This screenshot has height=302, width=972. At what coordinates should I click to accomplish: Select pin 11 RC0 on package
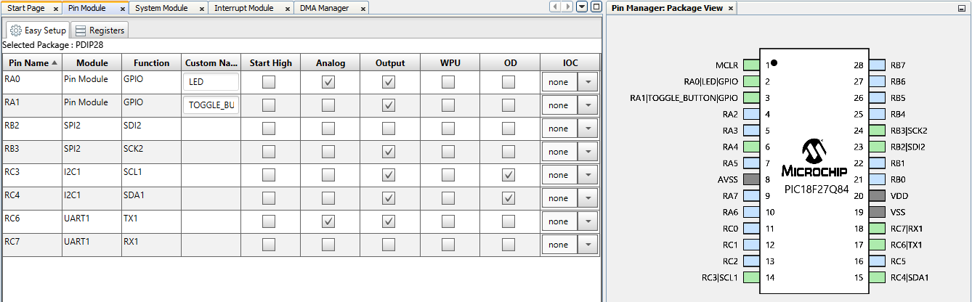(x=750, y=228)
